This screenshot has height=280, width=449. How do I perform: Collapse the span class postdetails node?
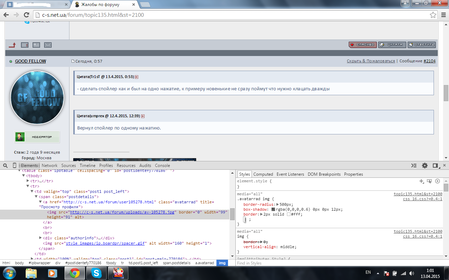click(x=36, y=197)
